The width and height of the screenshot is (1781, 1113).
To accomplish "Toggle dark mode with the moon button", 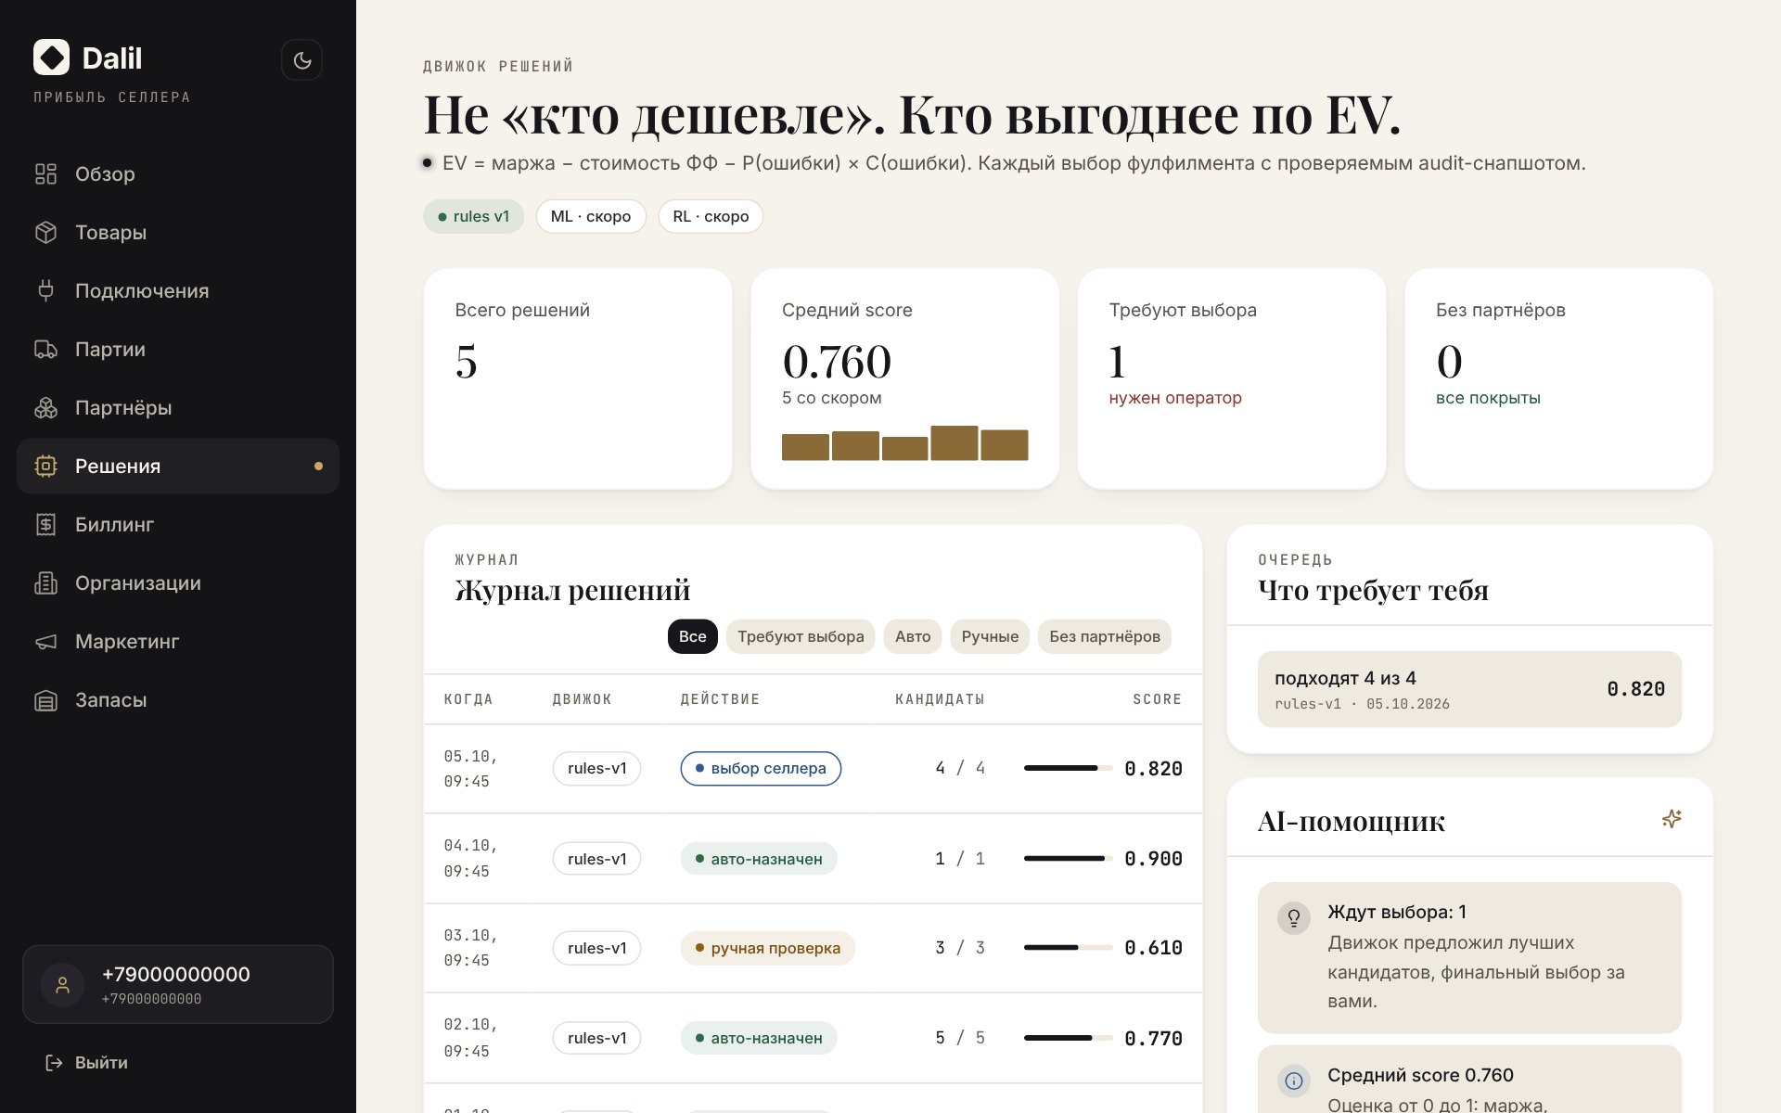I will click(301, 60).
